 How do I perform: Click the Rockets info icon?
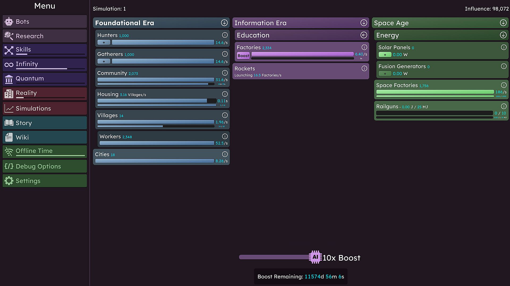click(x=364, y=68)
